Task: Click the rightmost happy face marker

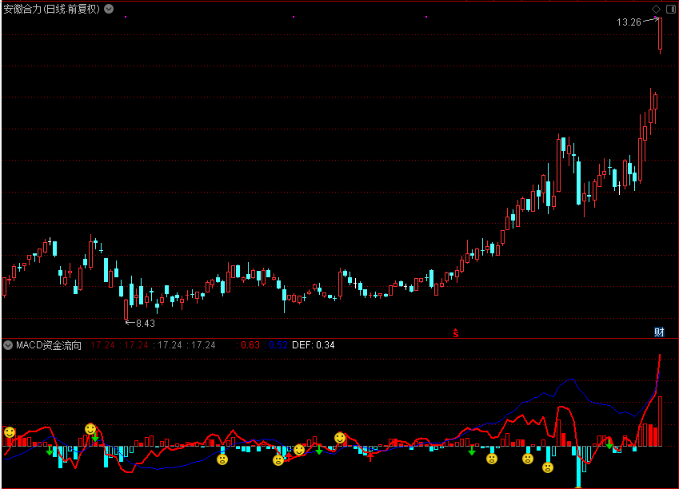Action: [340, 438]
